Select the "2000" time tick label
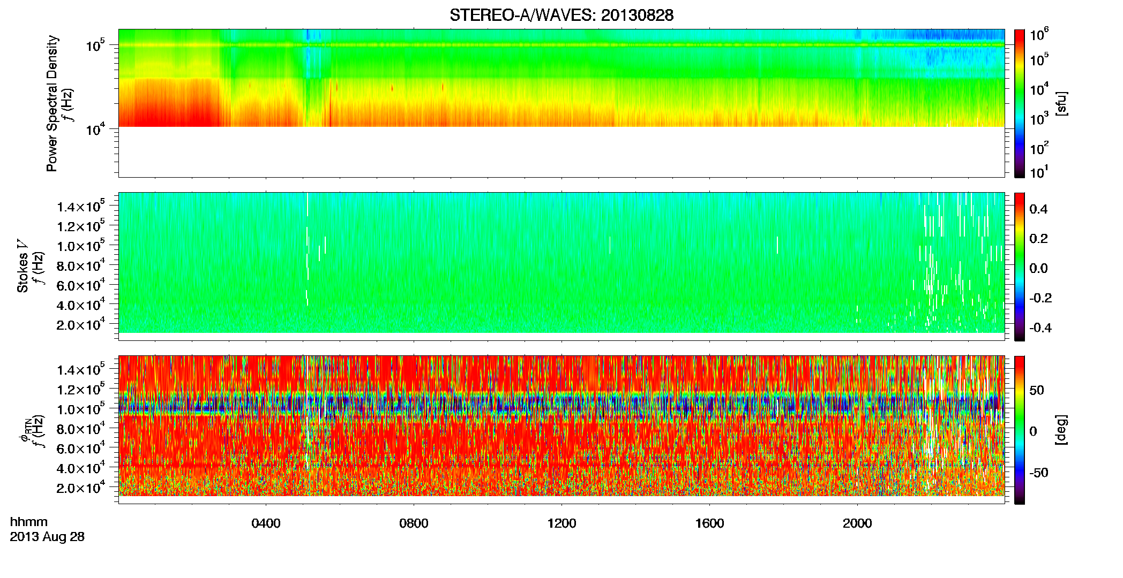Screen dimensions: 1123x578 tap(857, 523)
